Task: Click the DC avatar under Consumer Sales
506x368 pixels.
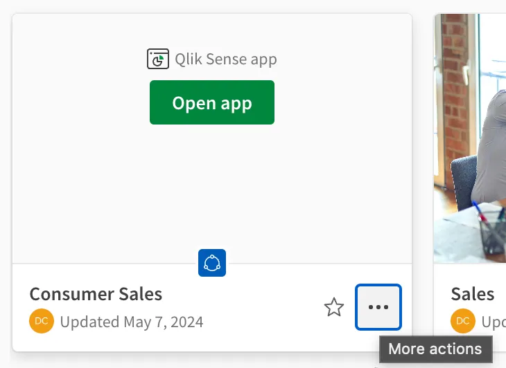Action: 42,321
